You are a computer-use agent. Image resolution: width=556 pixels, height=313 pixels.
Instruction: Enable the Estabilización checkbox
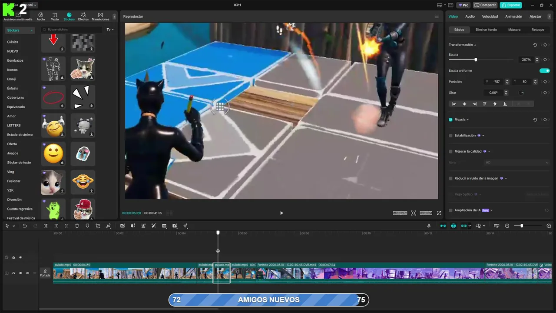(x=450, y=136)
